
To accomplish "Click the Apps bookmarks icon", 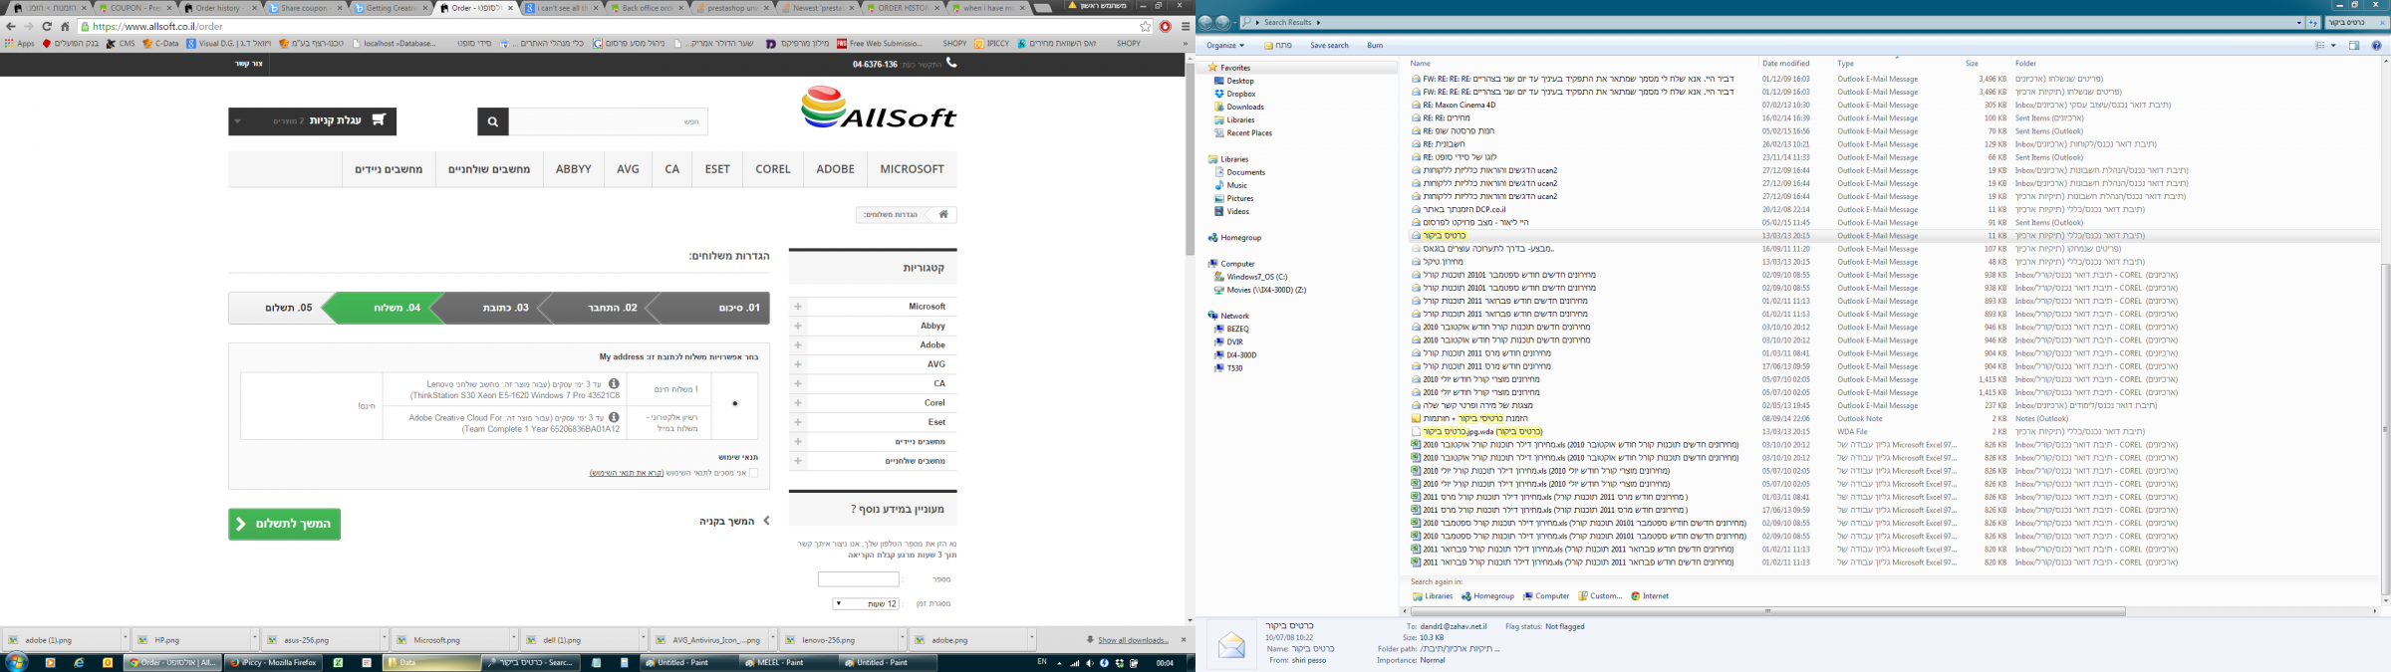I will pyautogui.click(x=19, y=44).
